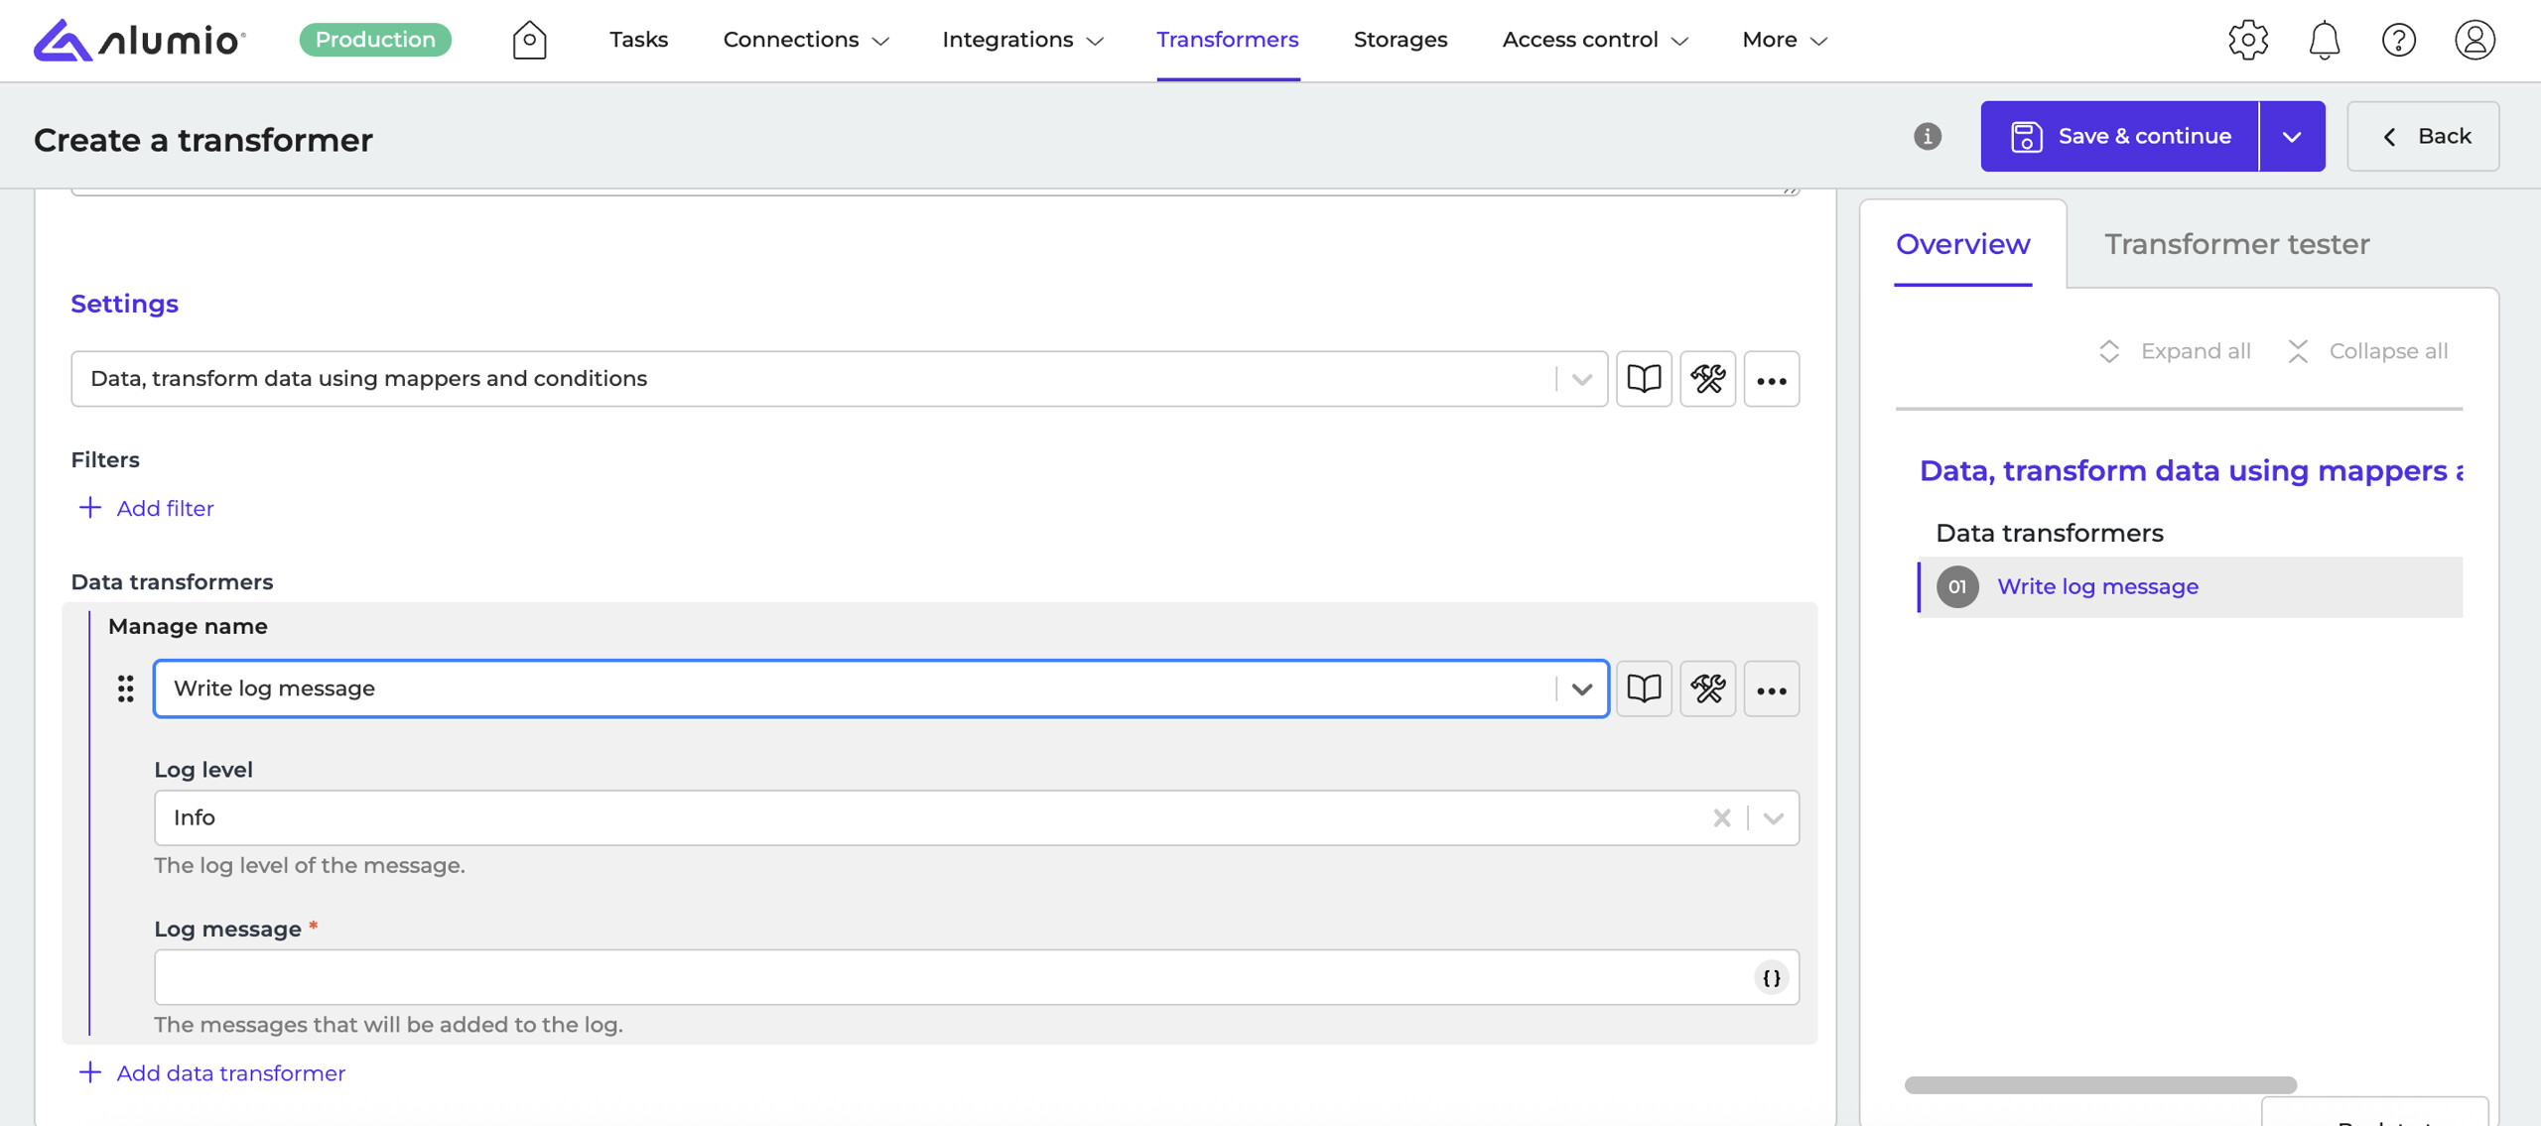Open the notifications bell
This screenshot has height=1126, width=2541.
(x=2324, y=40)
